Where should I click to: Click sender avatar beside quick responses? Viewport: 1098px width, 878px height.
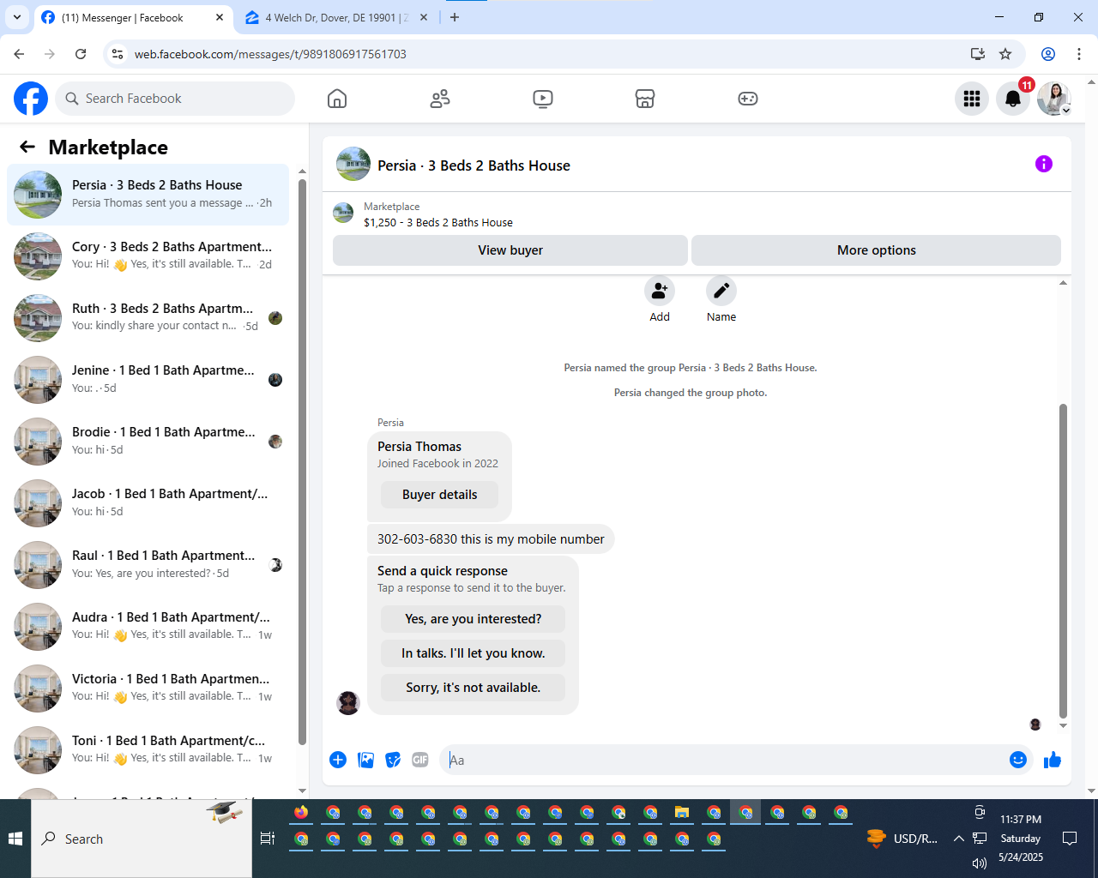point(348,703)
